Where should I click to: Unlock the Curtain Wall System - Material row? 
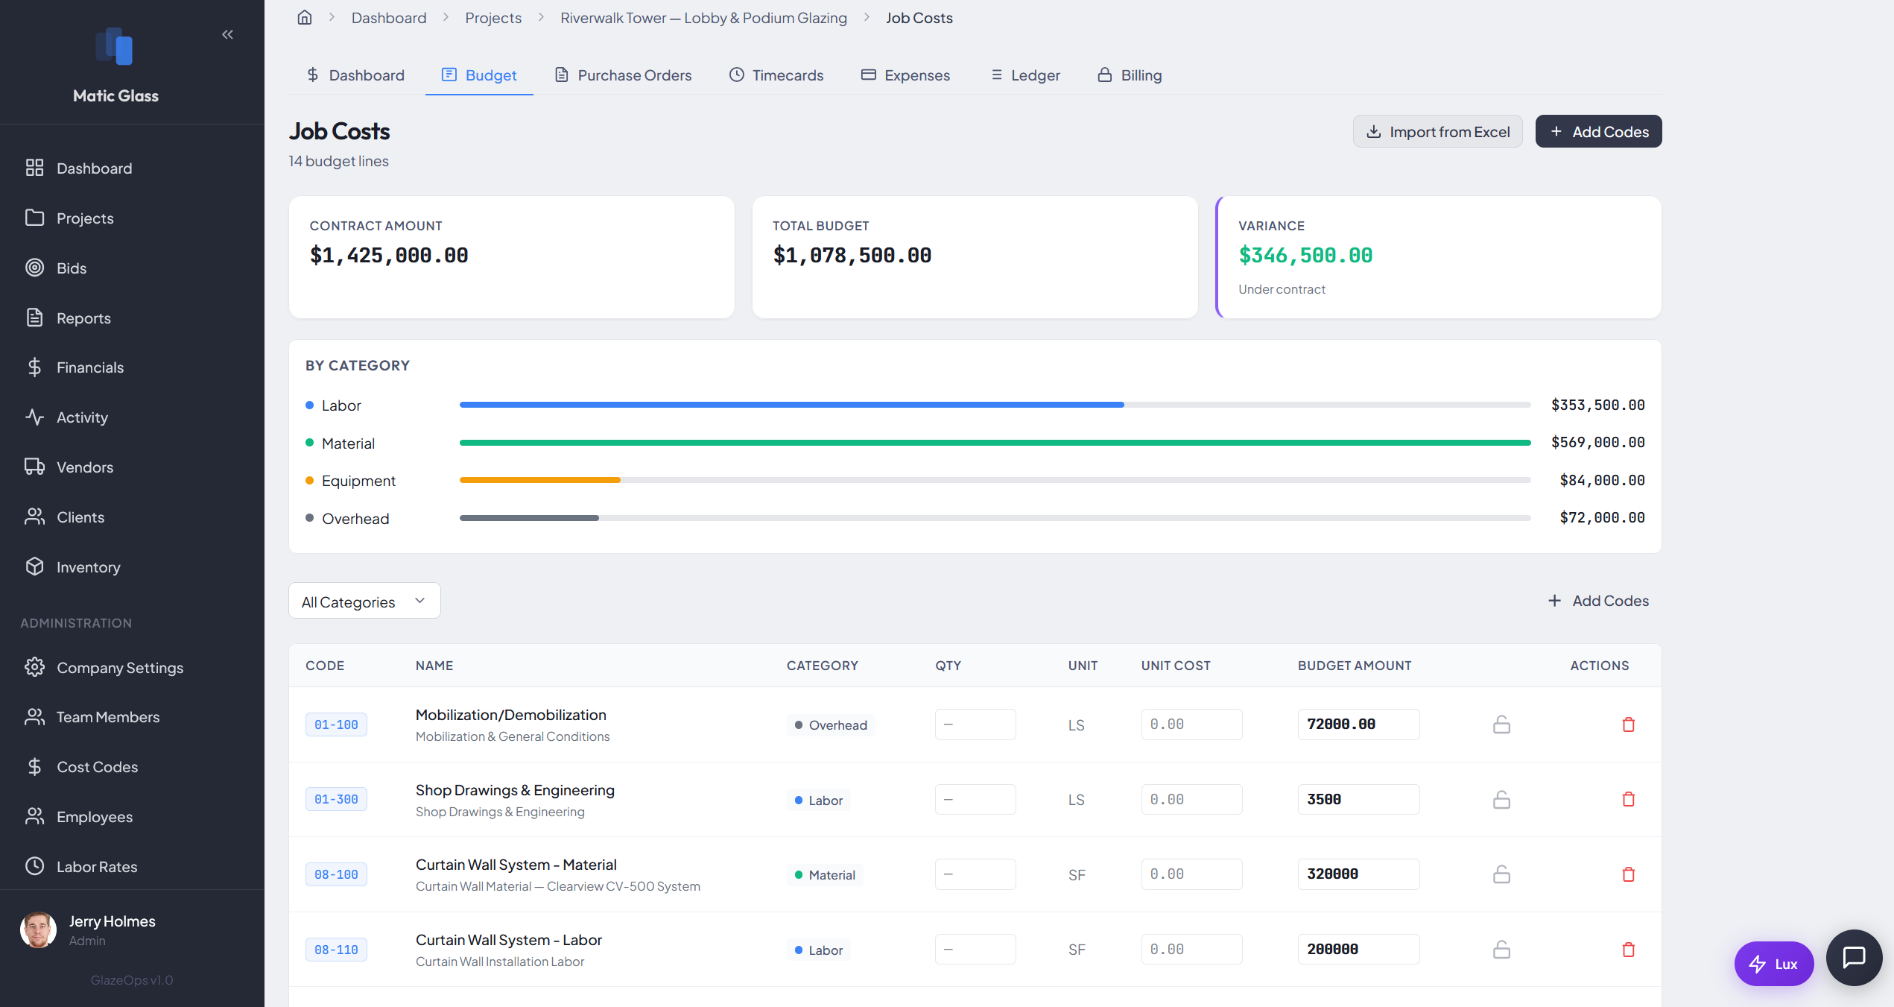1501,874
